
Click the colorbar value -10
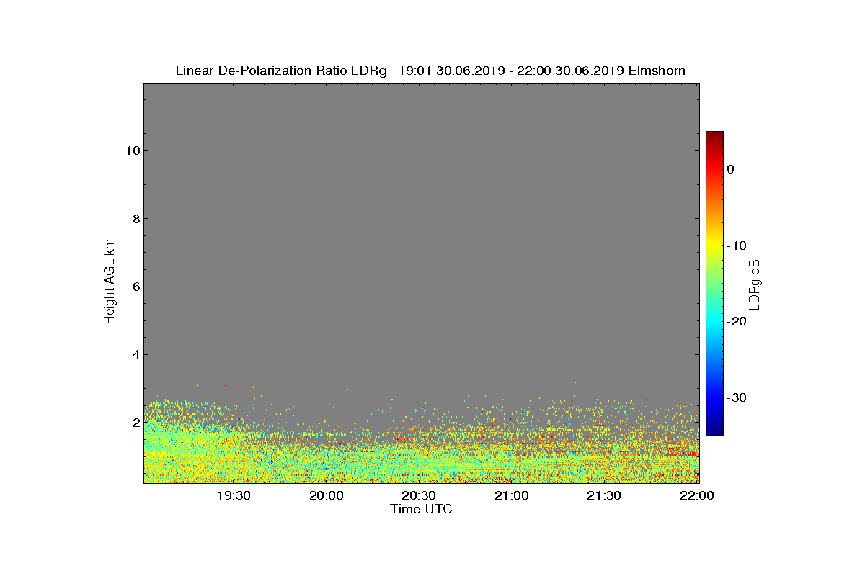point(737,246)
